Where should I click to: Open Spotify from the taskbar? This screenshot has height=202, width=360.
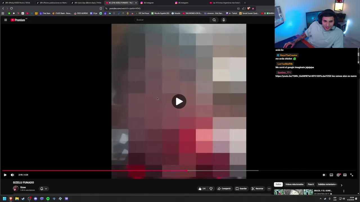click(x=48, y=199)
